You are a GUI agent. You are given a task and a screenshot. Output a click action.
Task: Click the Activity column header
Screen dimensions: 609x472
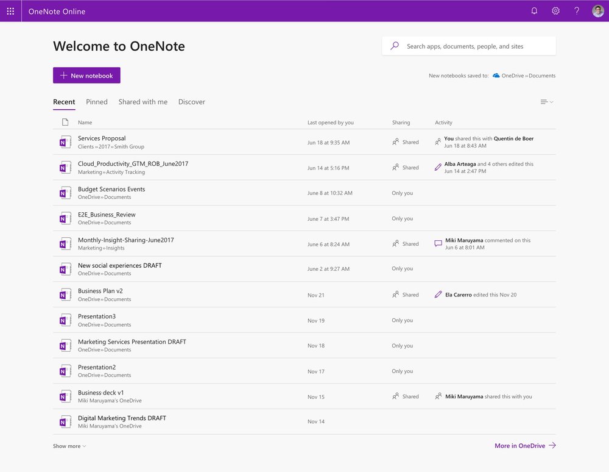click(443, 123)
